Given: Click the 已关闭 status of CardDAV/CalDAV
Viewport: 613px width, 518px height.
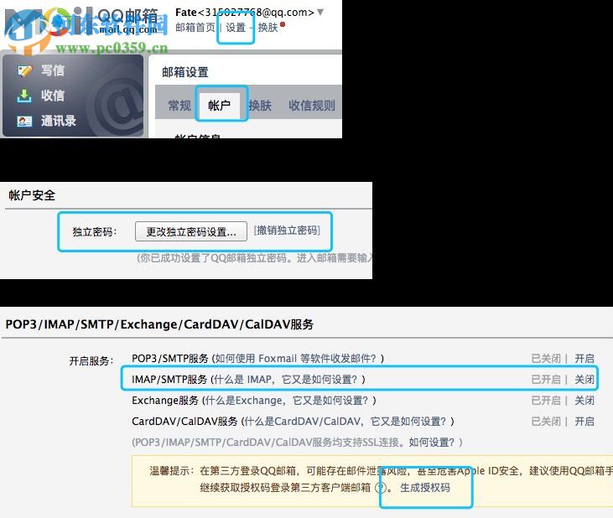Looking at the screenshot, I should [546, 422].
